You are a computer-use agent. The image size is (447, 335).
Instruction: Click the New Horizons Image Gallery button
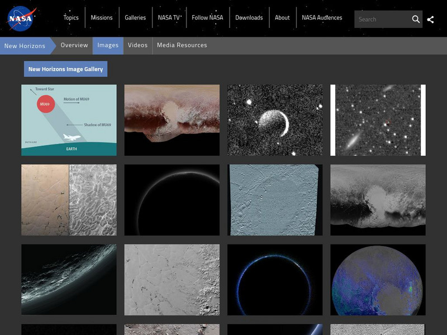[65, 69]
